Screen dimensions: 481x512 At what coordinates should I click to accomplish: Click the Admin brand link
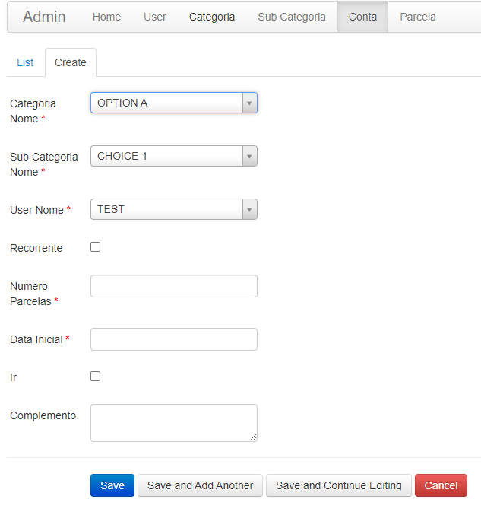(x=44, y=17)
